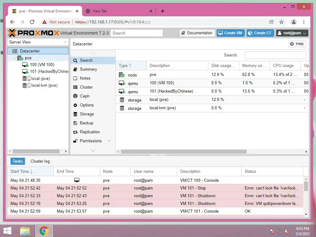
Task: Bookmark this page with the star icon
Action: [281, 22]
